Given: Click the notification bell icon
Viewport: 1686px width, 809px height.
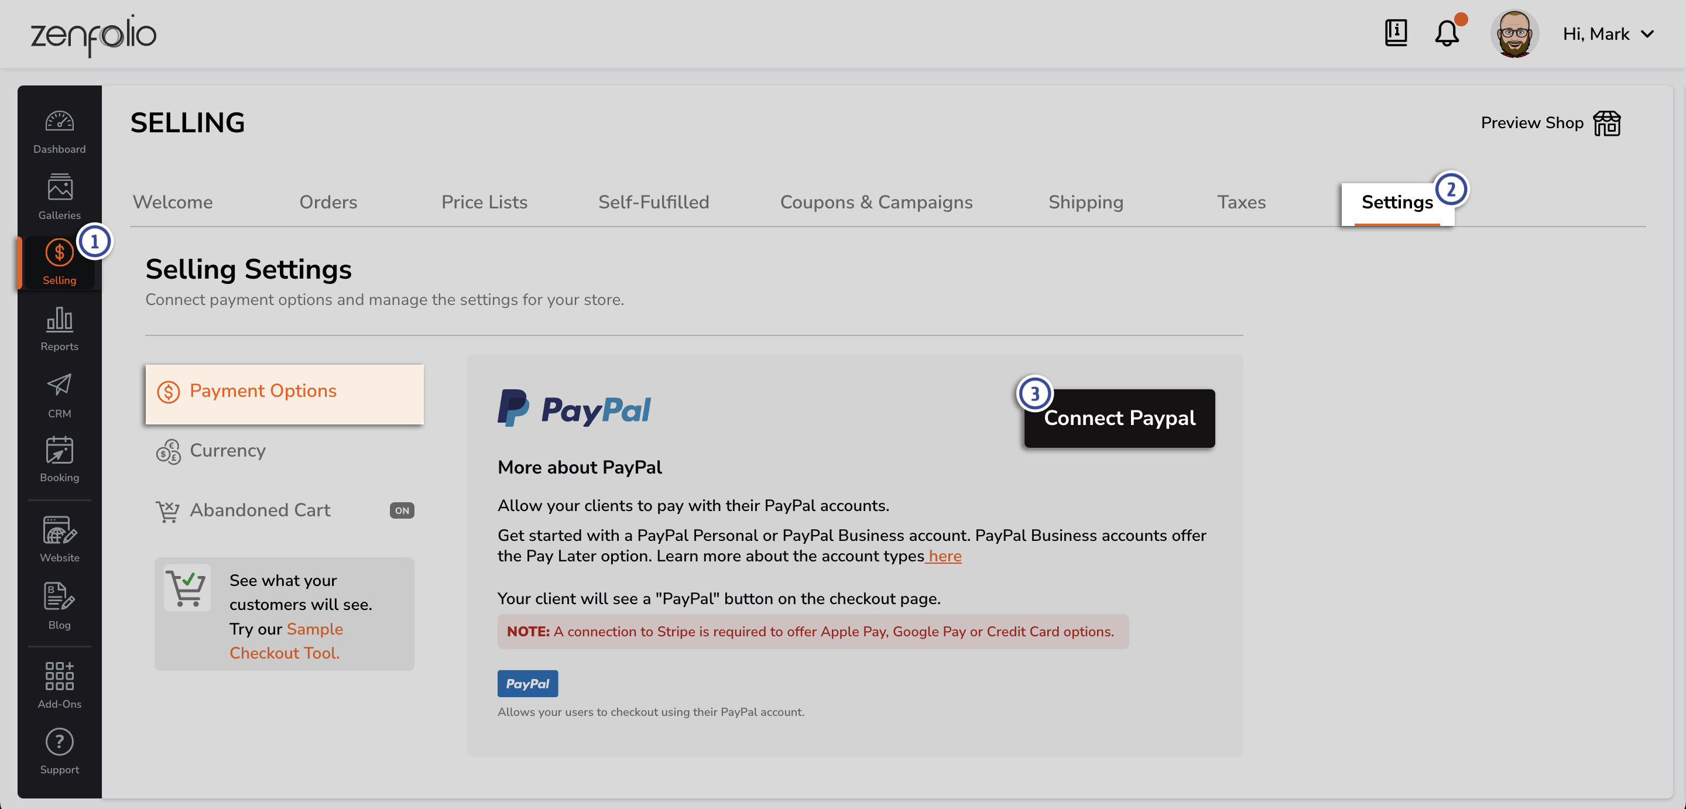Looking at the screenshot, I should pos(1447,33).
